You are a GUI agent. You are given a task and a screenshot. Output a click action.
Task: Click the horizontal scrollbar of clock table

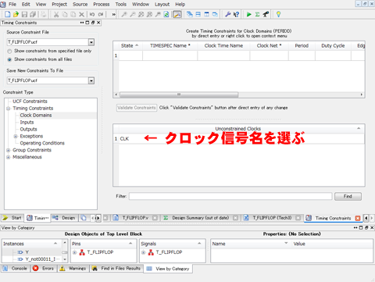click(x=238, y=95)
